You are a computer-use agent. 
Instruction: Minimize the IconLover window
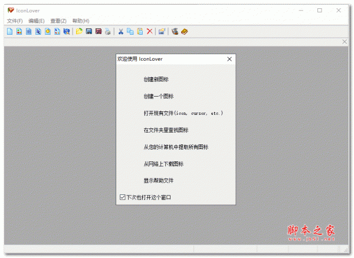click(301, 11)
